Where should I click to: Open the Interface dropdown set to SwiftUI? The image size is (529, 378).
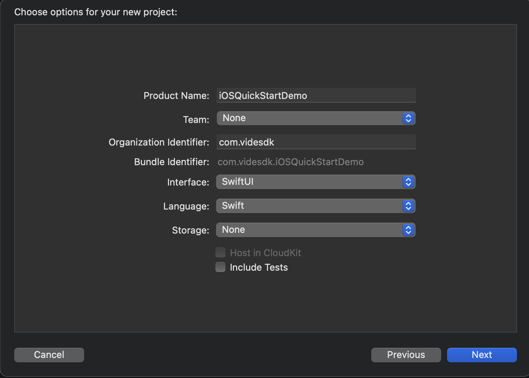(x=316, y=182)
